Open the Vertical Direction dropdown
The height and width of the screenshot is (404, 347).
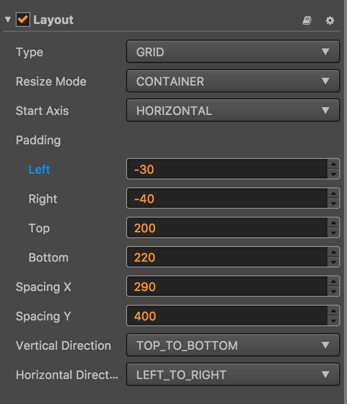point(233,345)
